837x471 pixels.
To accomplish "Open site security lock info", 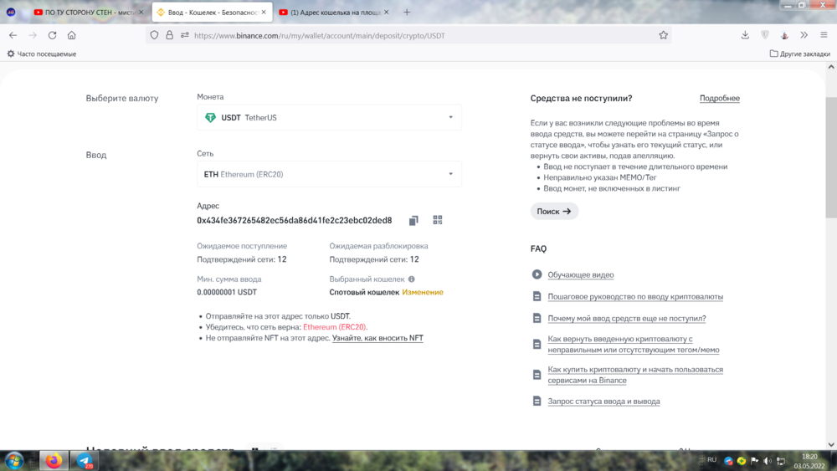I will (169, 35).
